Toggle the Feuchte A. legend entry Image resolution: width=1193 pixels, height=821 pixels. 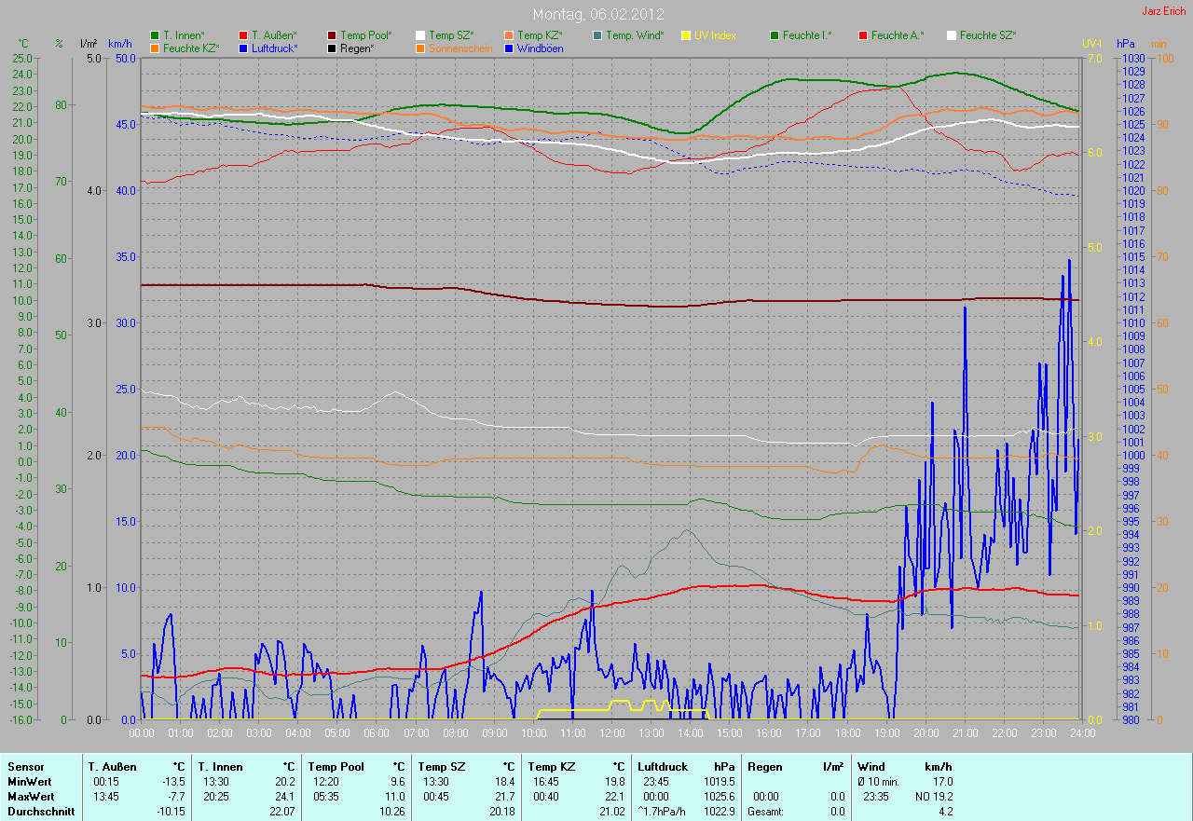(x=898, y=35)
